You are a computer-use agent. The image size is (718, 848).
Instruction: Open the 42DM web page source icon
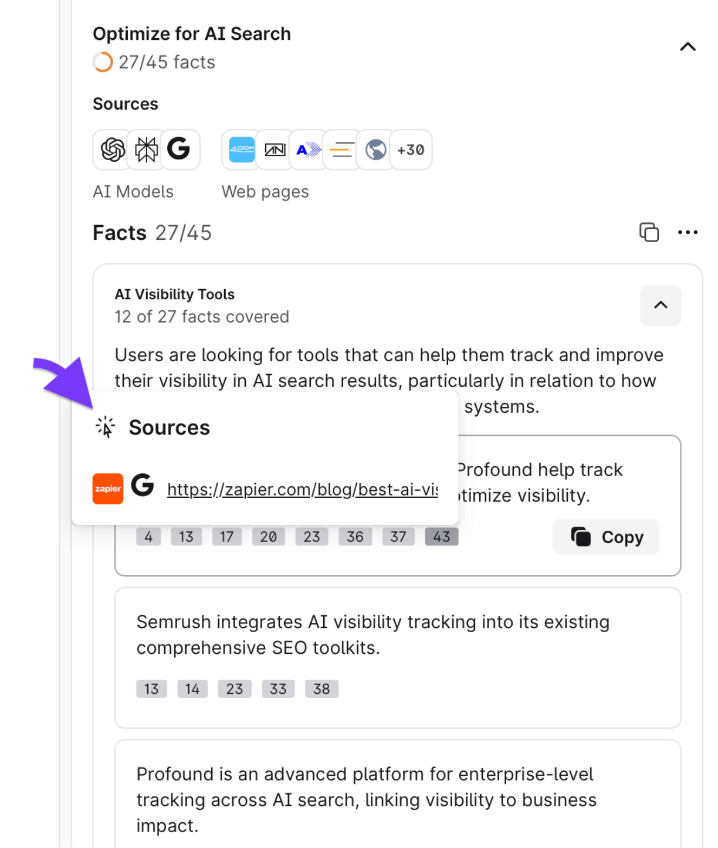(x=242, y=150)
